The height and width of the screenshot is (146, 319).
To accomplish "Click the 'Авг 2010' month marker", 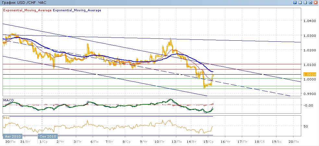I will [13, 136].
